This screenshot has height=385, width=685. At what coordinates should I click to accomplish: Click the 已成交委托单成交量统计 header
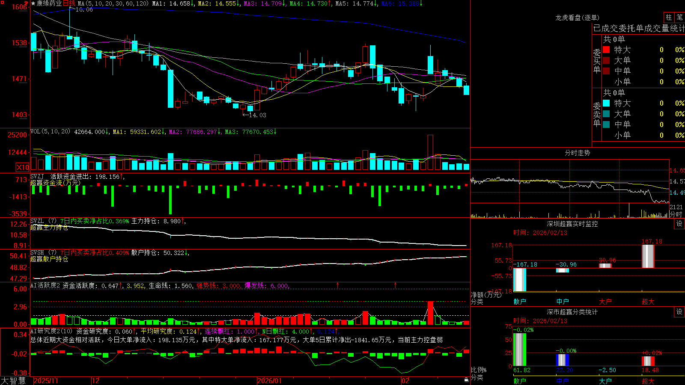coord(639,28)
